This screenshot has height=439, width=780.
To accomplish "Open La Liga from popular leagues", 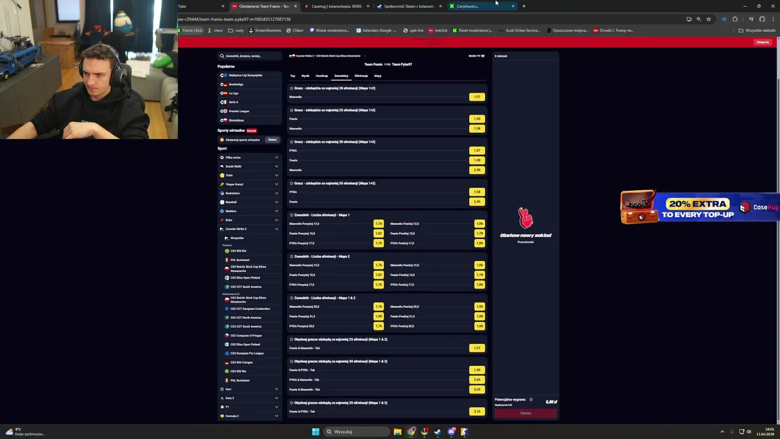I will (x=250, y=93).
